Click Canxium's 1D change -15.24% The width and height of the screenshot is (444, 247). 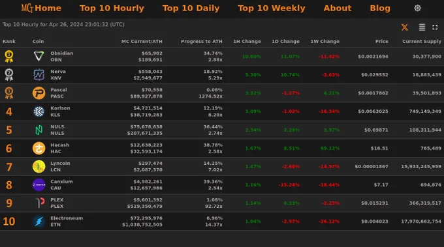point(289,185)
